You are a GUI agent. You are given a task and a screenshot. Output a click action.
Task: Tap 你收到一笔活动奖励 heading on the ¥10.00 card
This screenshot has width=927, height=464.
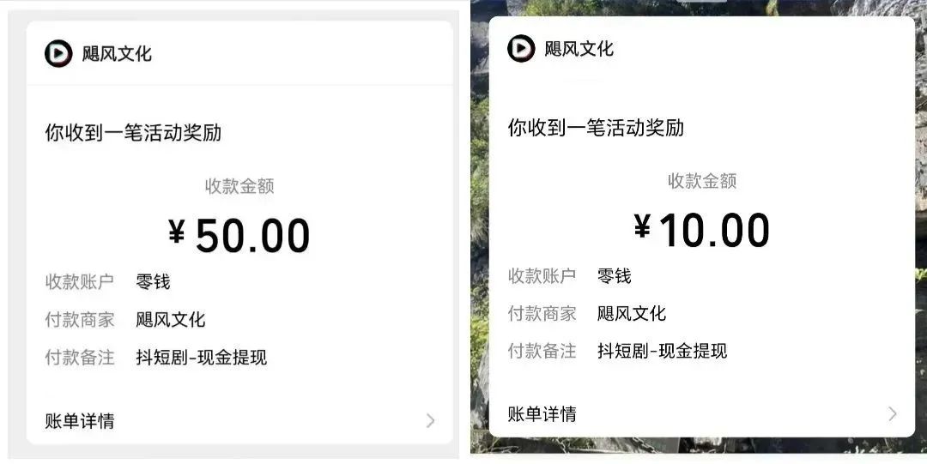pos(596,128)
